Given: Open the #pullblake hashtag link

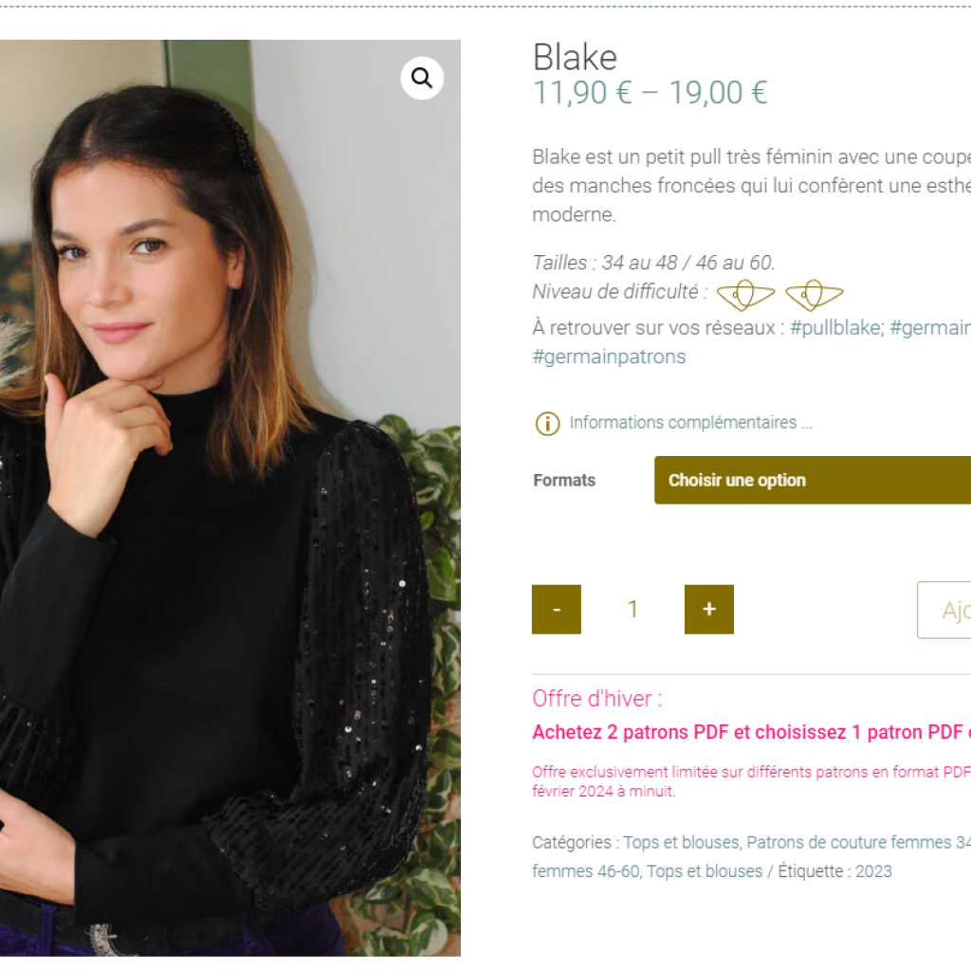Looking at the screenshot, I should (834, 328).
